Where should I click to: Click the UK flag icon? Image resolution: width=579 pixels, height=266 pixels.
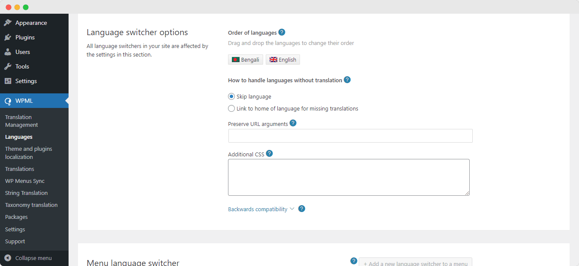tap(273, 60)
